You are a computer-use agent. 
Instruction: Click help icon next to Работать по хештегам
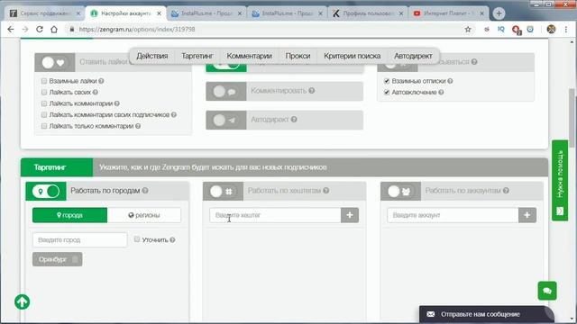coord(326,191)
